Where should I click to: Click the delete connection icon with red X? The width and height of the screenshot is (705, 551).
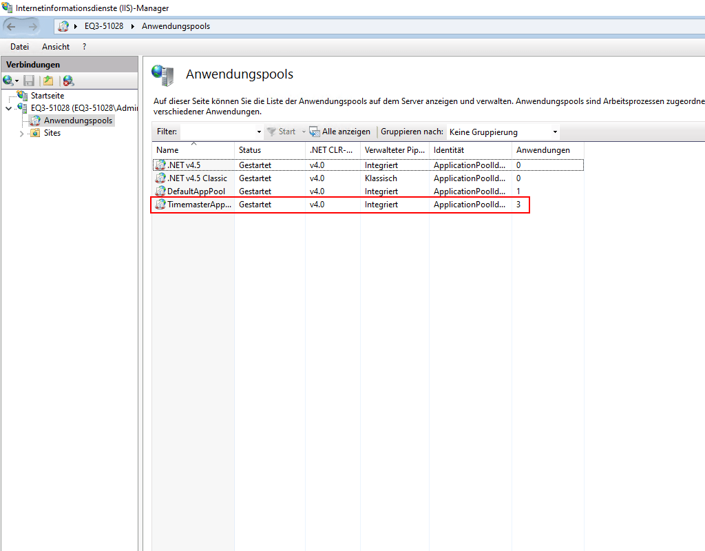pos(67,81)
